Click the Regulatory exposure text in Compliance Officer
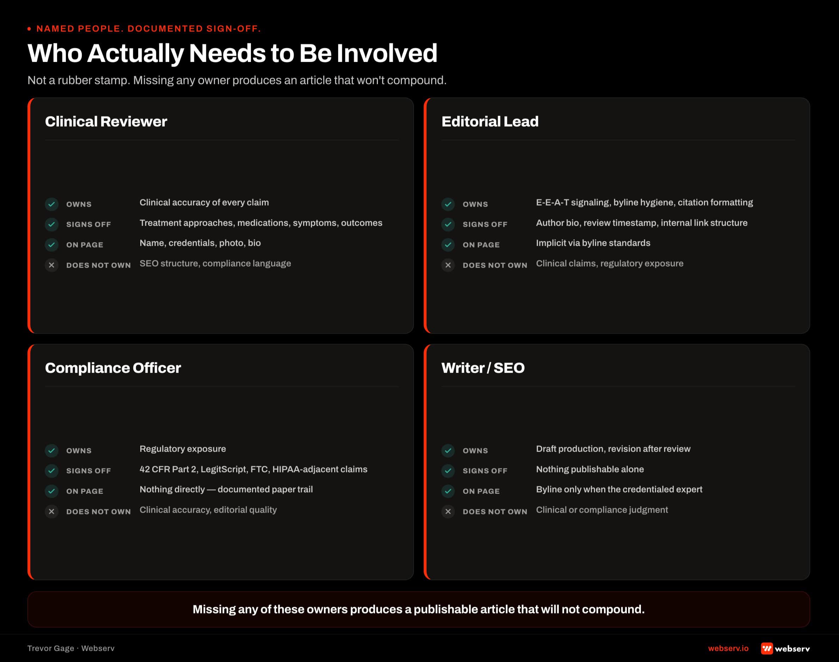The image size is (839, 662). [183, 449]
